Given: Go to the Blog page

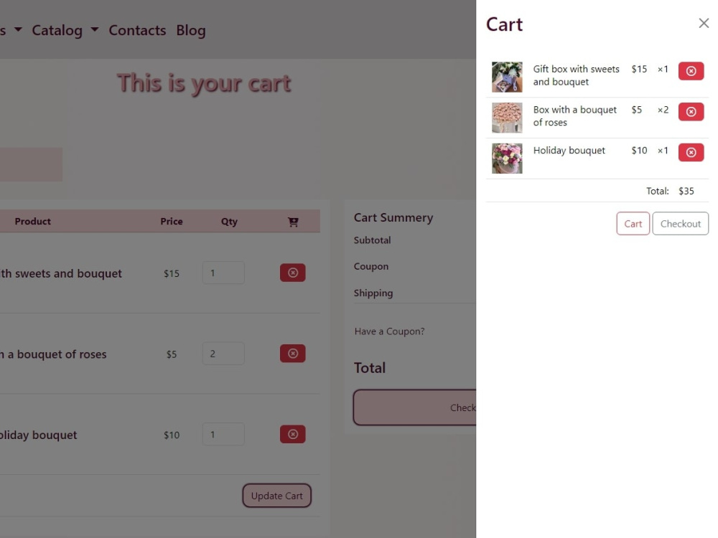Looking at the screenshot, I should tap(190, 31).
